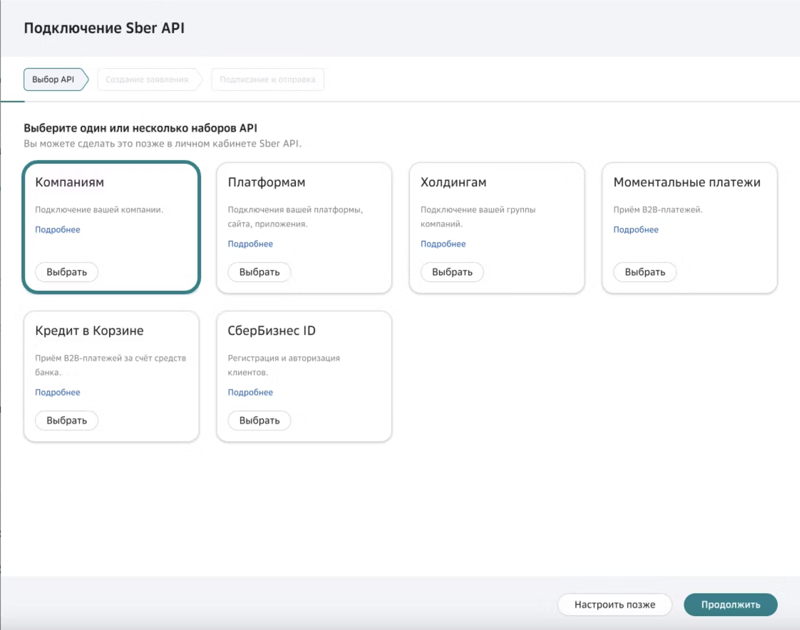Click Выбрать in the Холдингам card
Image resolution: width=800 pixels, height=630 pixels.
[452, 272]
